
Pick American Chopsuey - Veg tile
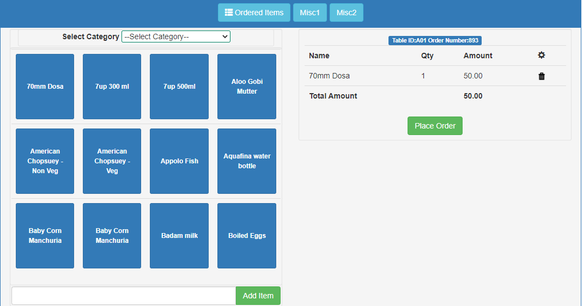click(112, 161)
